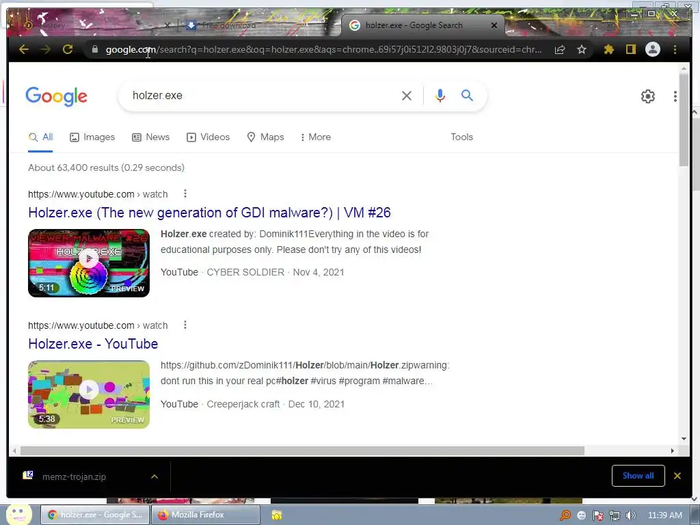Open the 'Holzer.exe - YouTube' result link
Viewport: 700px width, 525px height.
click(93, 344)
